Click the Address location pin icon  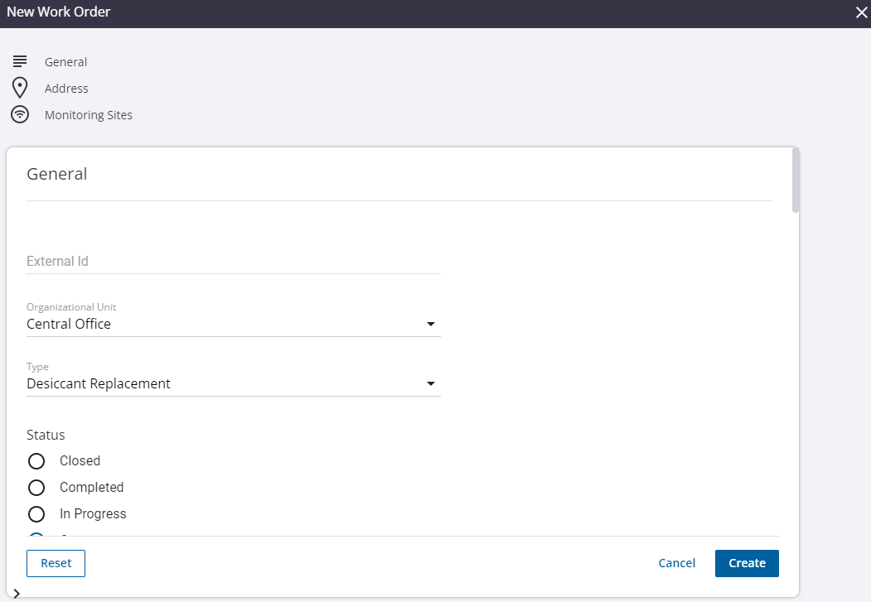[20, 88]
